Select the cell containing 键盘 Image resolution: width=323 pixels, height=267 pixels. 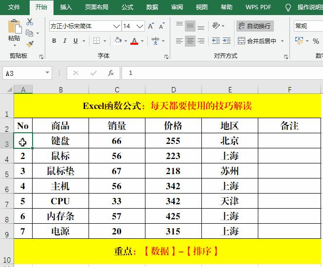click(60, 141)
